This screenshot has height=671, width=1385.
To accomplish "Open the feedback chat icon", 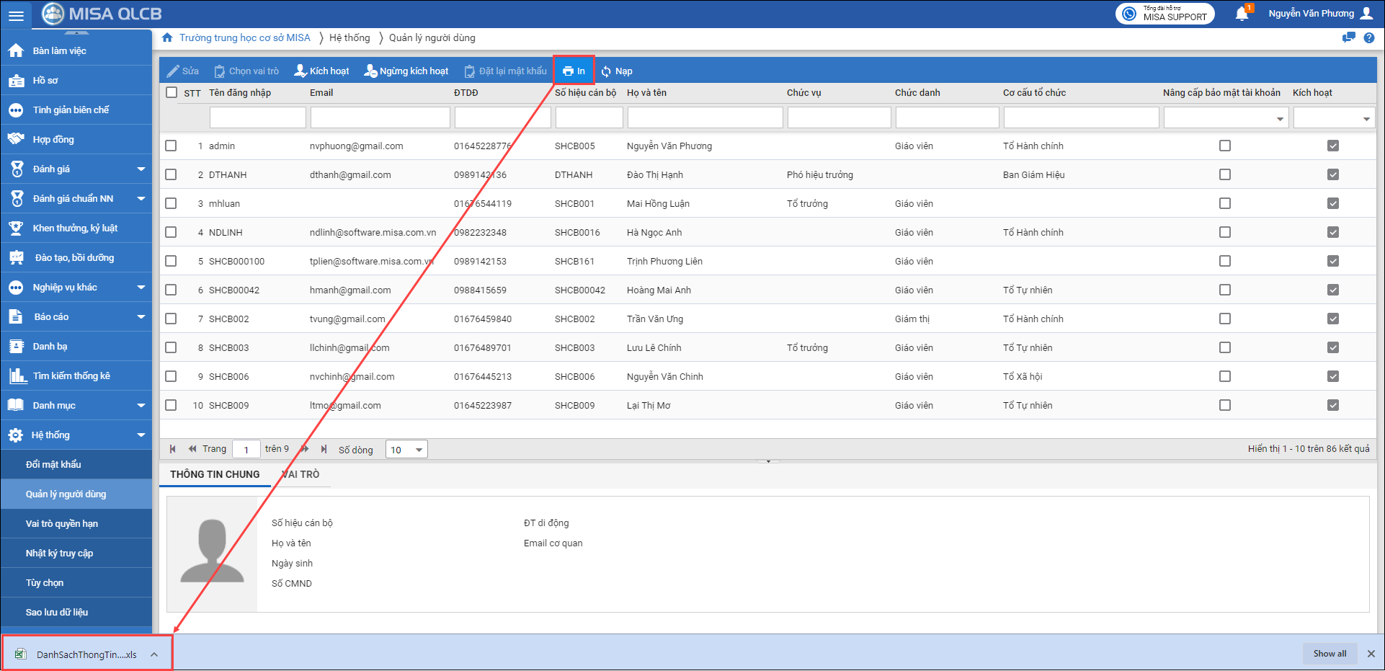I will tap(1348, 38).
